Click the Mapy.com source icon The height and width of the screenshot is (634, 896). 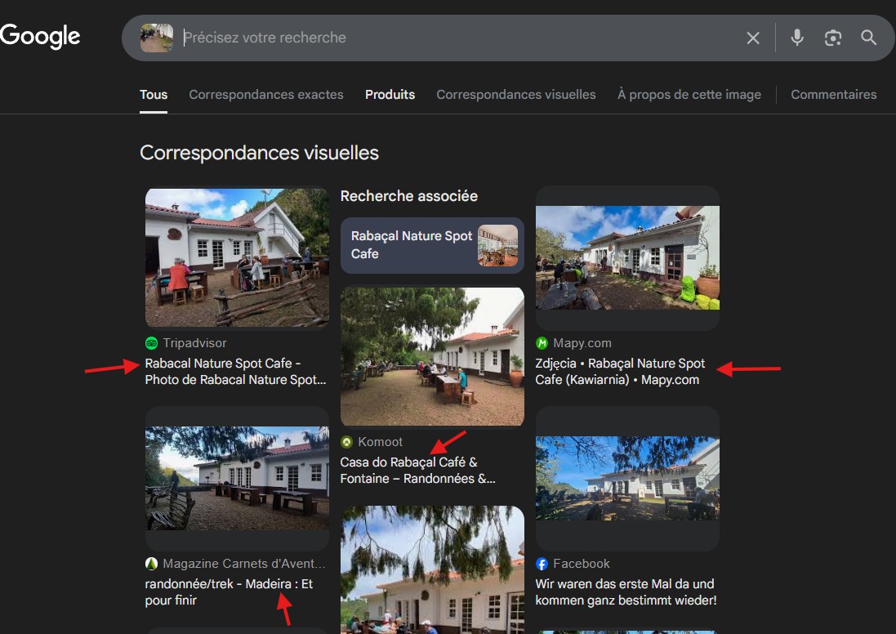(542, 343)
